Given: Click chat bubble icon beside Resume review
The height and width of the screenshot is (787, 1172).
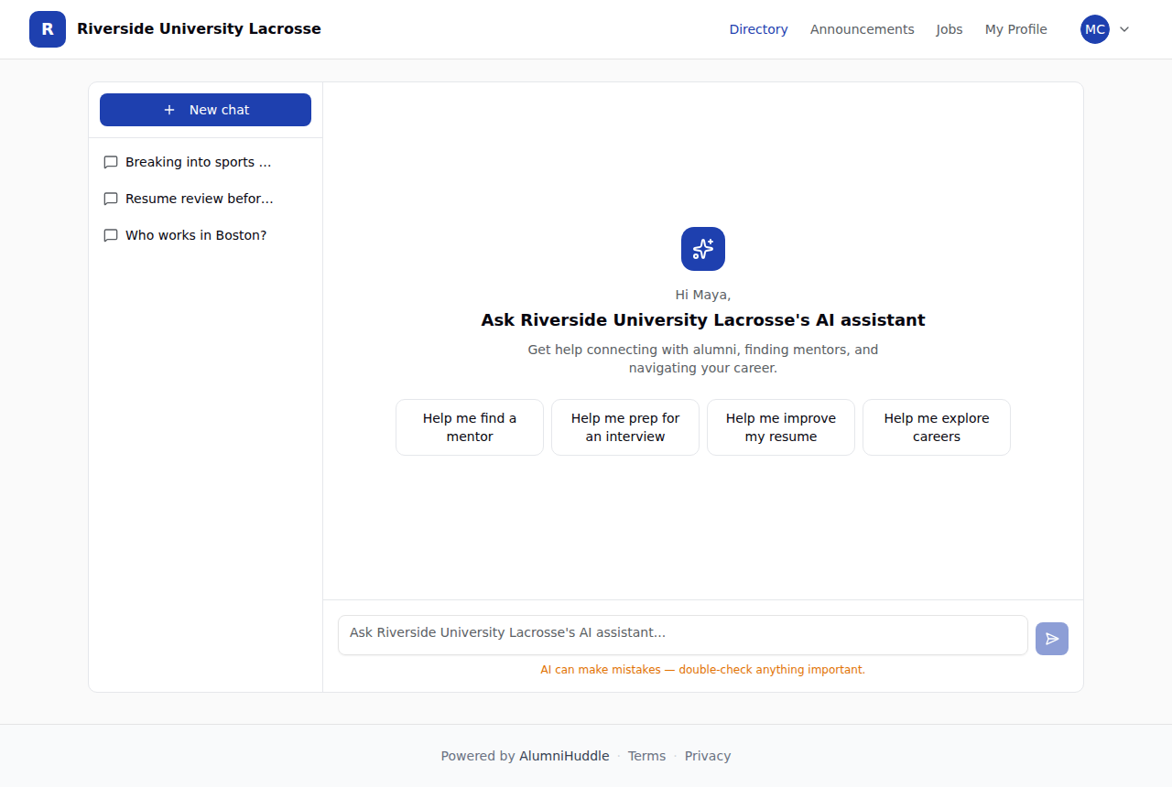Looking at the screenshot, I should tap(111, 199).
